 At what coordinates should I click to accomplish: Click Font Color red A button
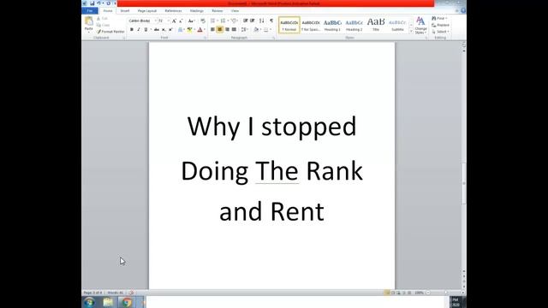coord(200,30)
